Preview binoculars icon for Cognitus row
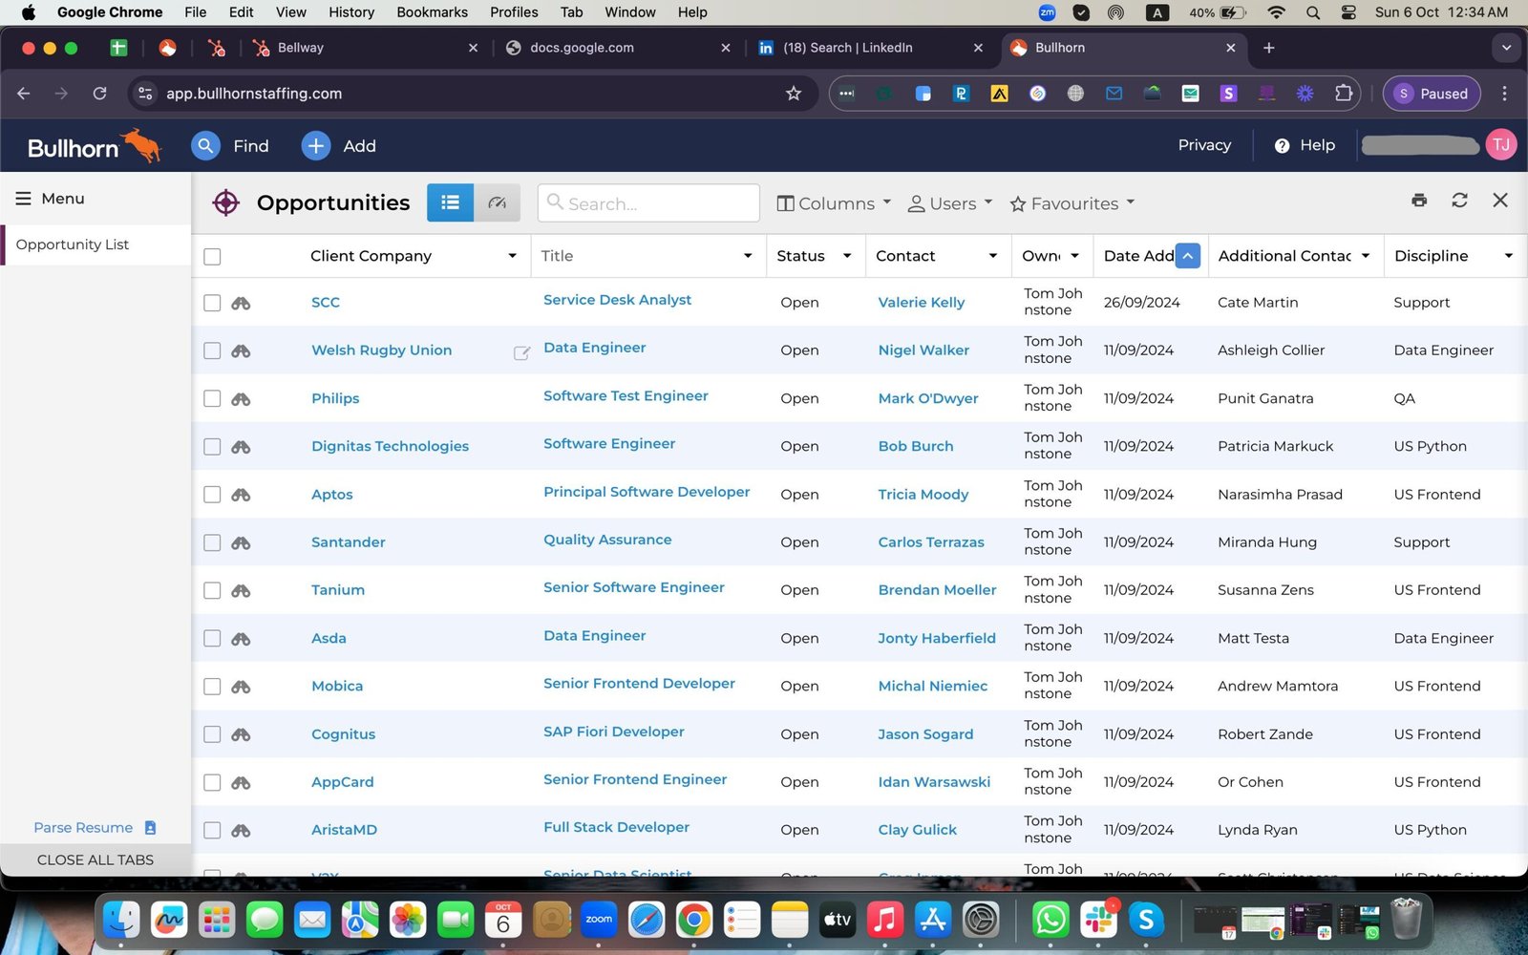1528x955 pixels. click(241, 734)
